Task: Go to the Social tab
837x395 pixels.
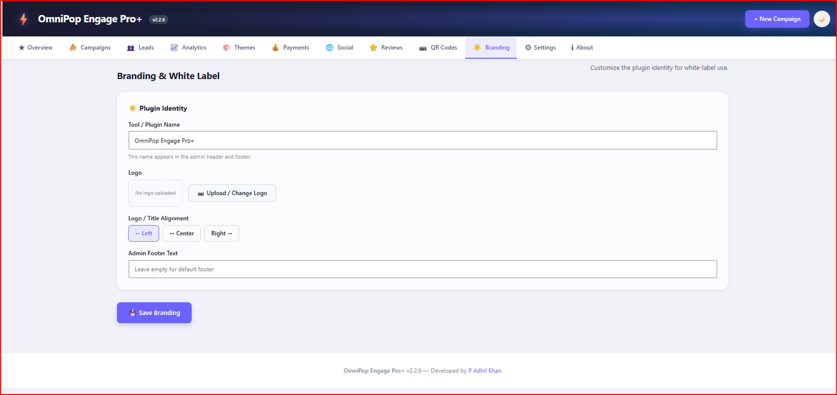Action: 340,48
